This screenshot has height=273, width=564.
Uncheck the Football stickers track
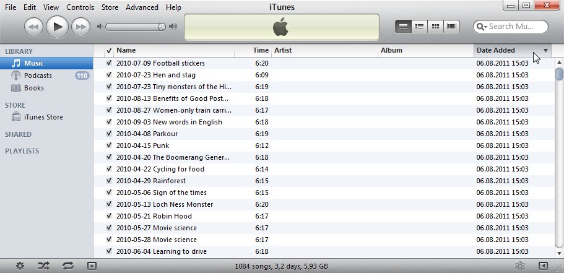click(109, 63)
